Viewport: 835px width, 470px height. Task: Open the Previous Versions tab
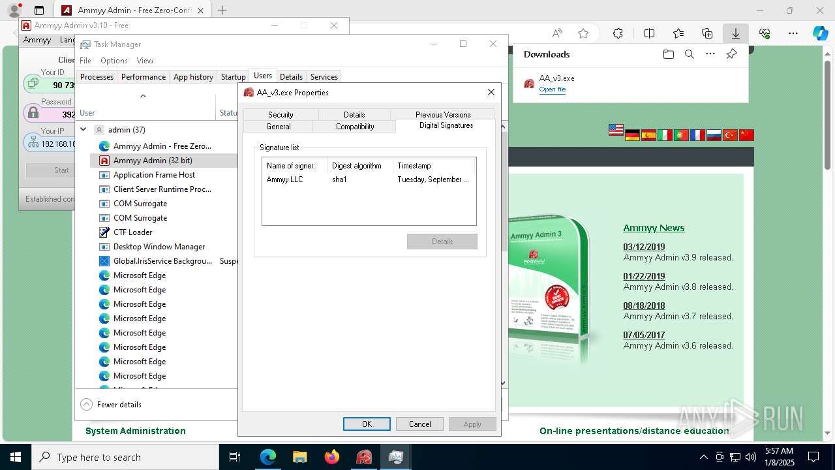pos(443,114)
